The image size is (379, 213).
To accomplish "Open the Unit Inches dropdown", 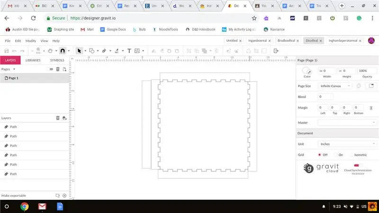I will (x=347, y=144).
